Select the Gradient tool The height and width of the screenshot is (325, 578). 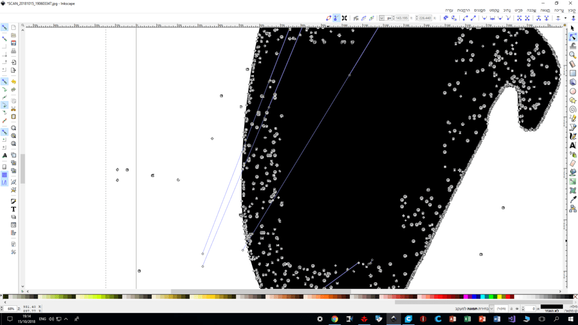(x=572, y=181)
